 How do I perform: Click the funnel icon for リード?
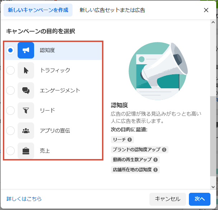tap(26, 111)
